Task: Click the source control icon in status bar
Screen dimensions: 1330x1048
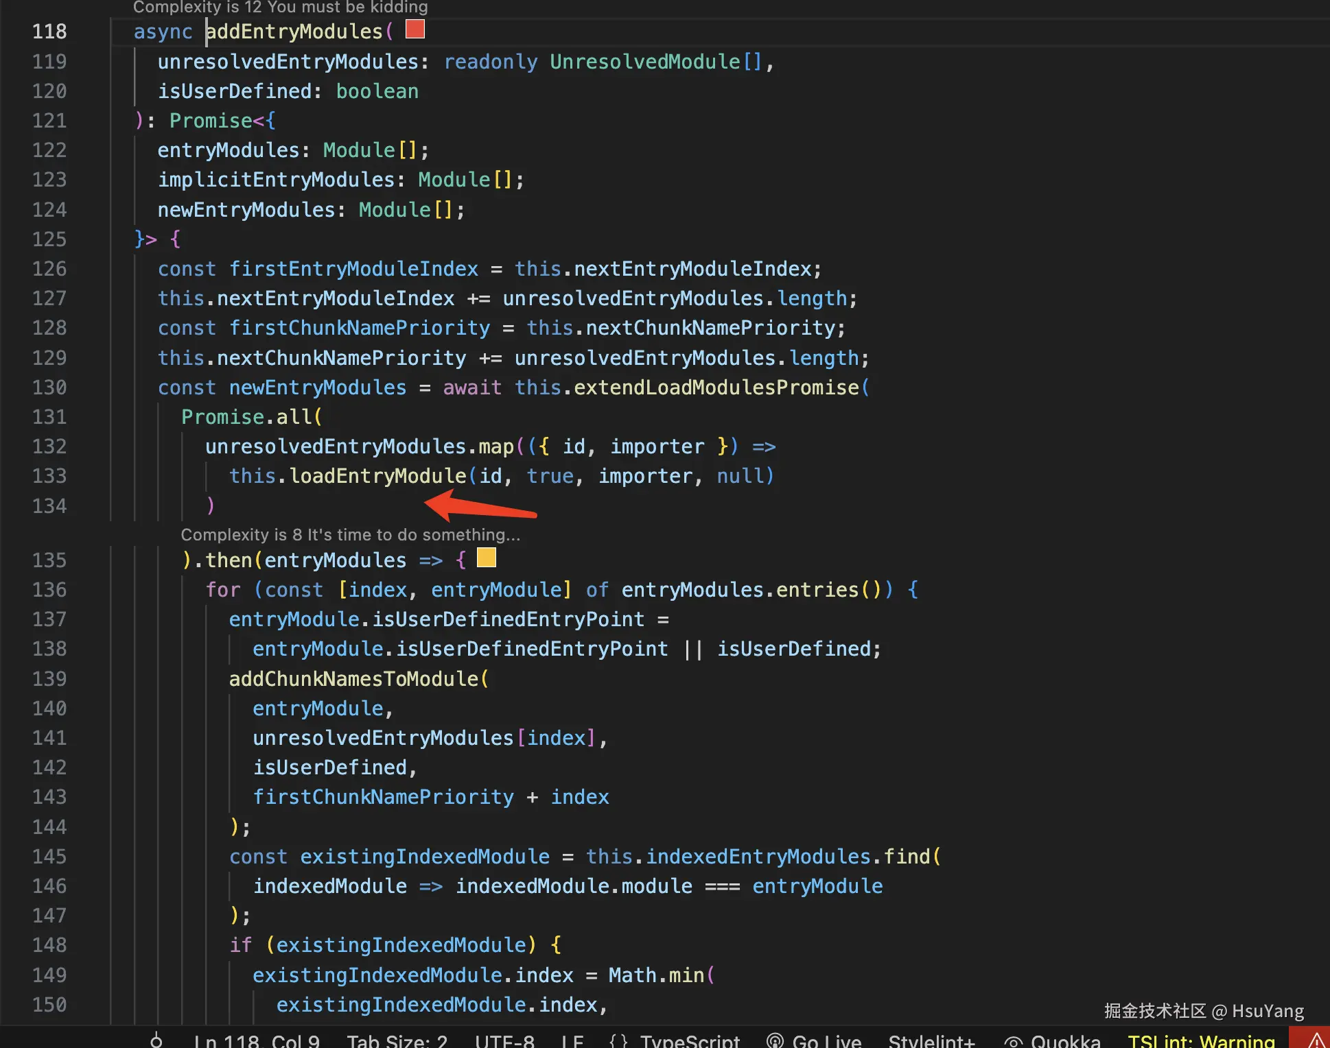Action: pyautogui.click(x=156, y=1040)
